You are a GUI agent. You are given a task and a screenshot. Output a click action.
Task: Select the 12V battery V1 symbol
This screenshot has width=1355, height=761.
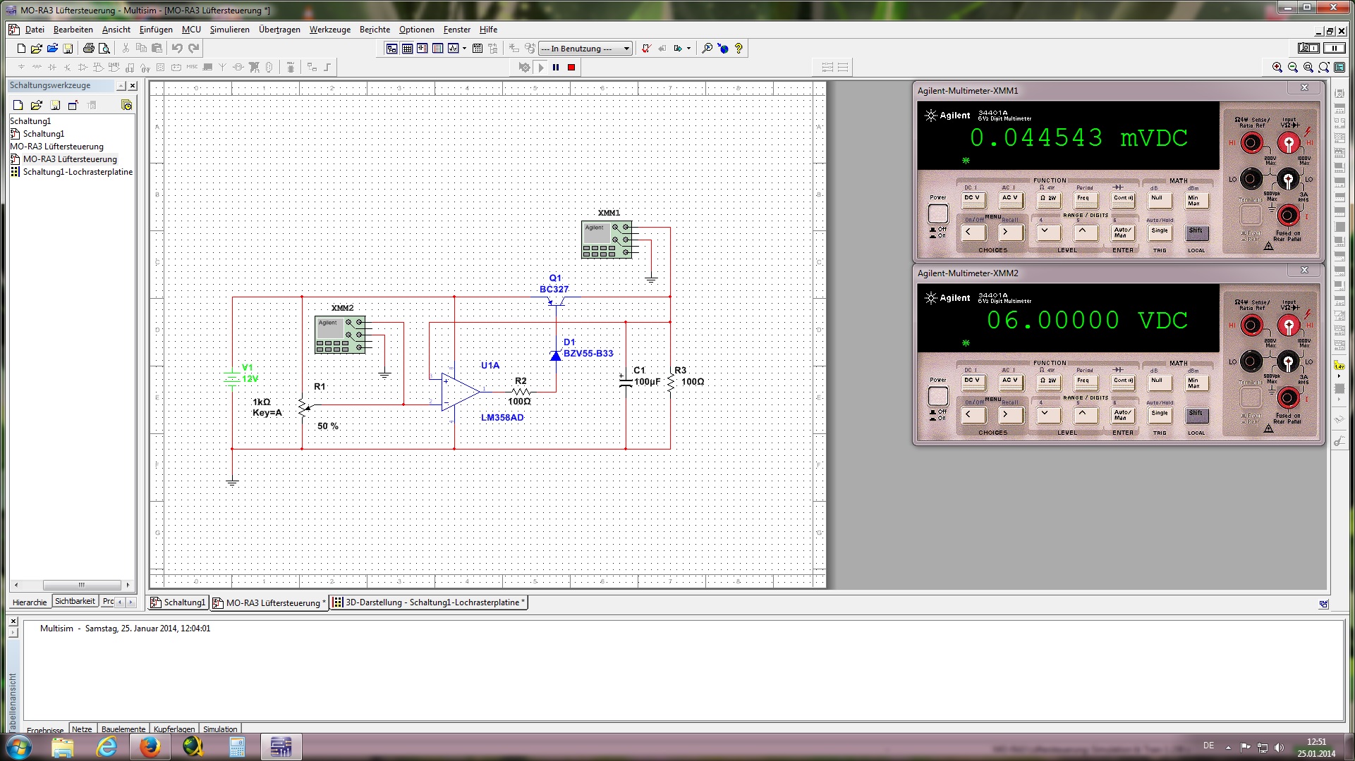pyautogui.click(x=232, y=378)
